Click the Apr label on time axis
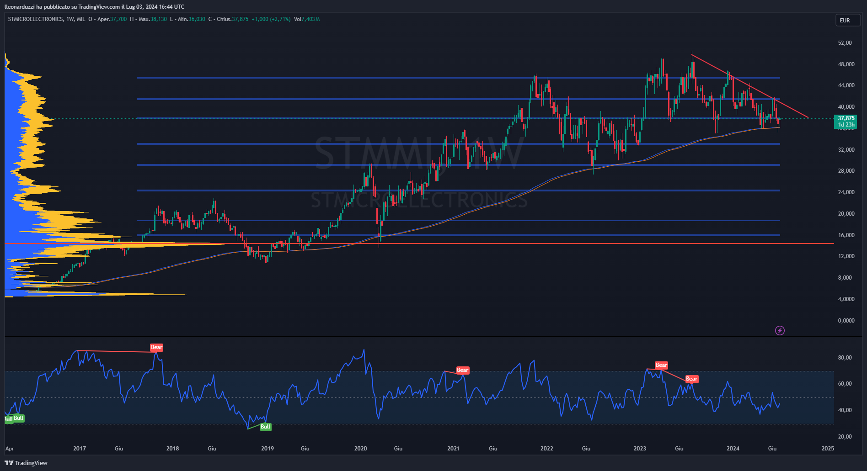 pyautogui.click(x=10, y=449)
